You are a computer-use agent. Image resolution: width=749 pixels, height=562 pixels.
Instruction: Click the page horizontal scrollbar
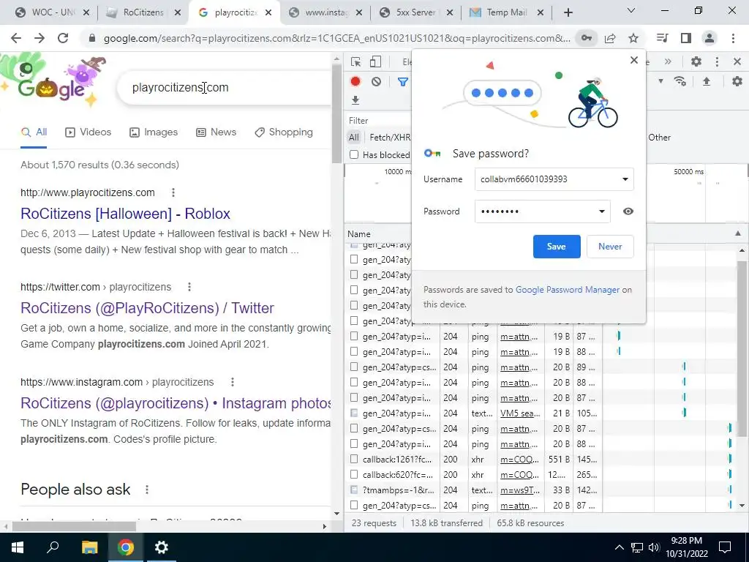click(74, 526)
